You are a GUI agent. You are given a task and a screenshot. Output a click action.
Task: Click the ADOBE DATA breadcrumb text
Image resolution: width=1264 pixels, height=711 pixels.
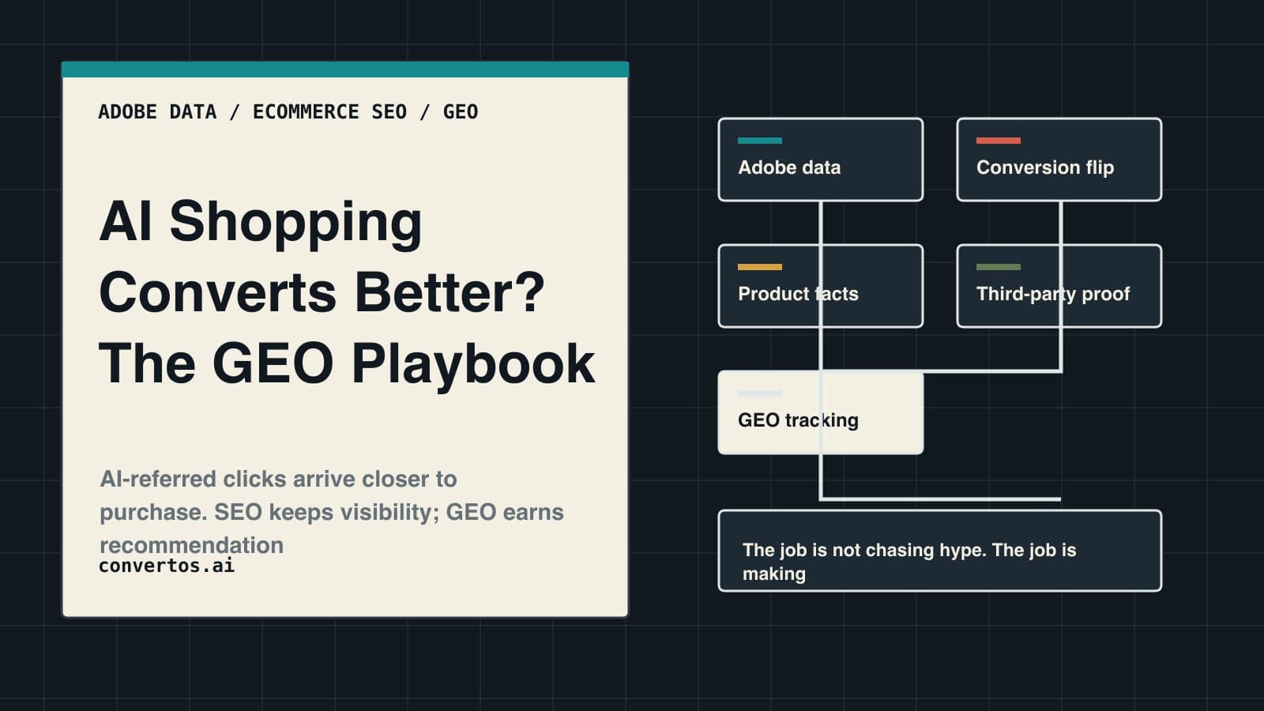point(157,112)
